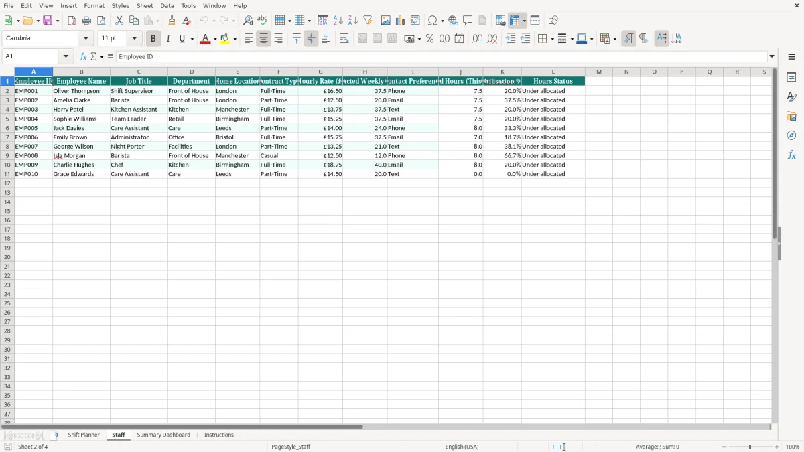Click Clear Direct Formatting icon

187,21
